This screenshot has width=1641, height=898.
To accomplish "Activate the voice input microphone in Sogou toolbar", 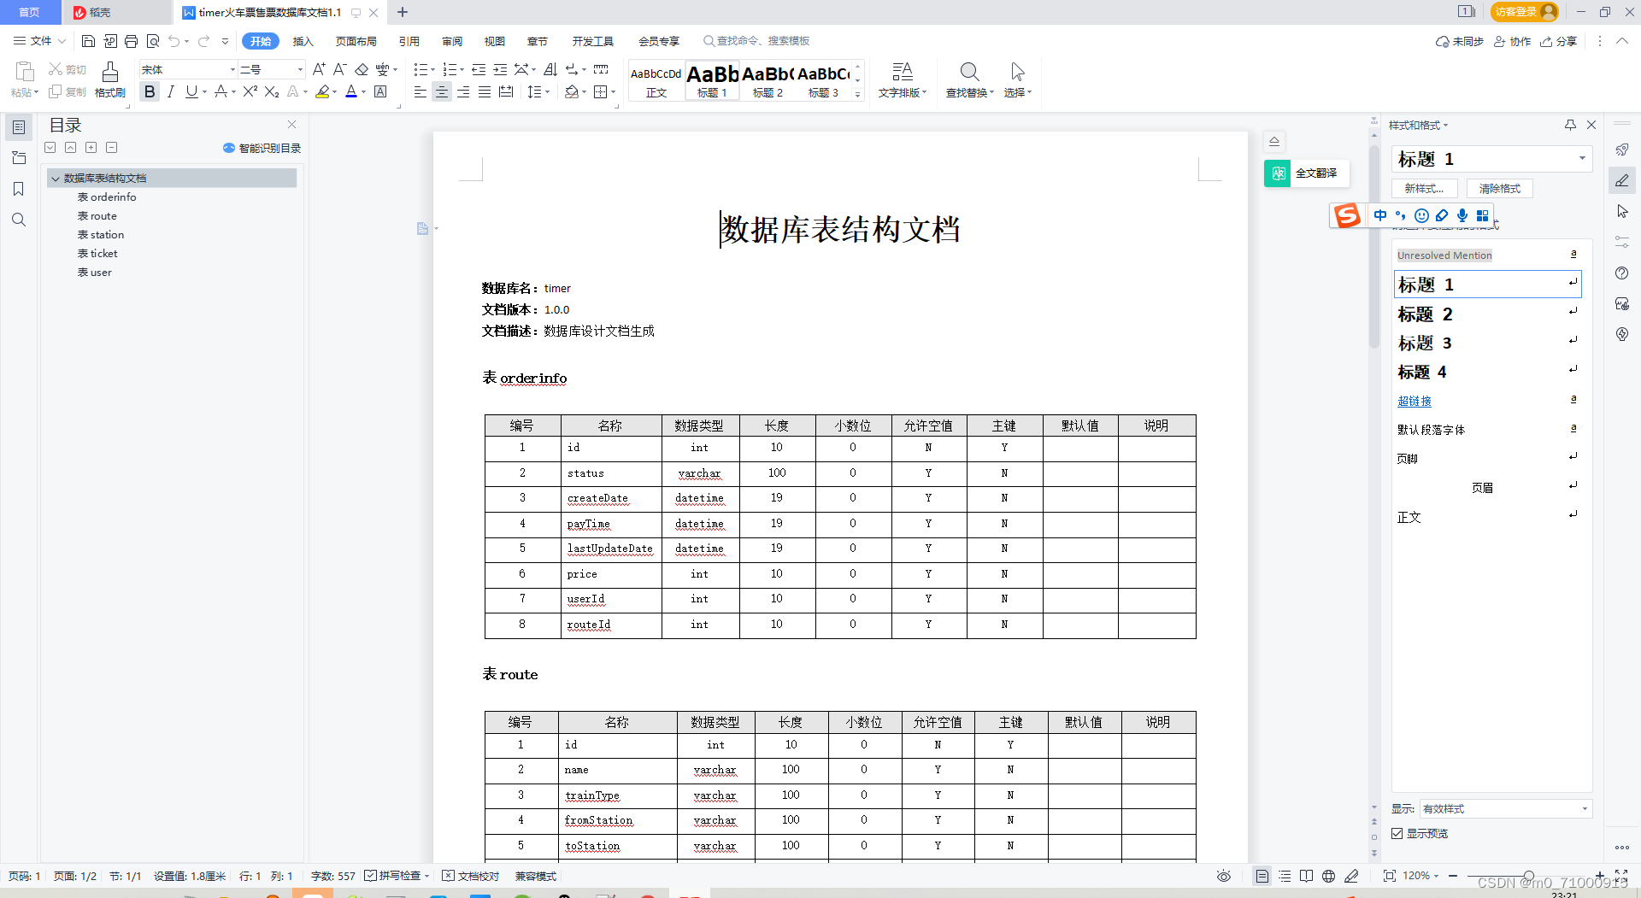I will point(1462,215).
